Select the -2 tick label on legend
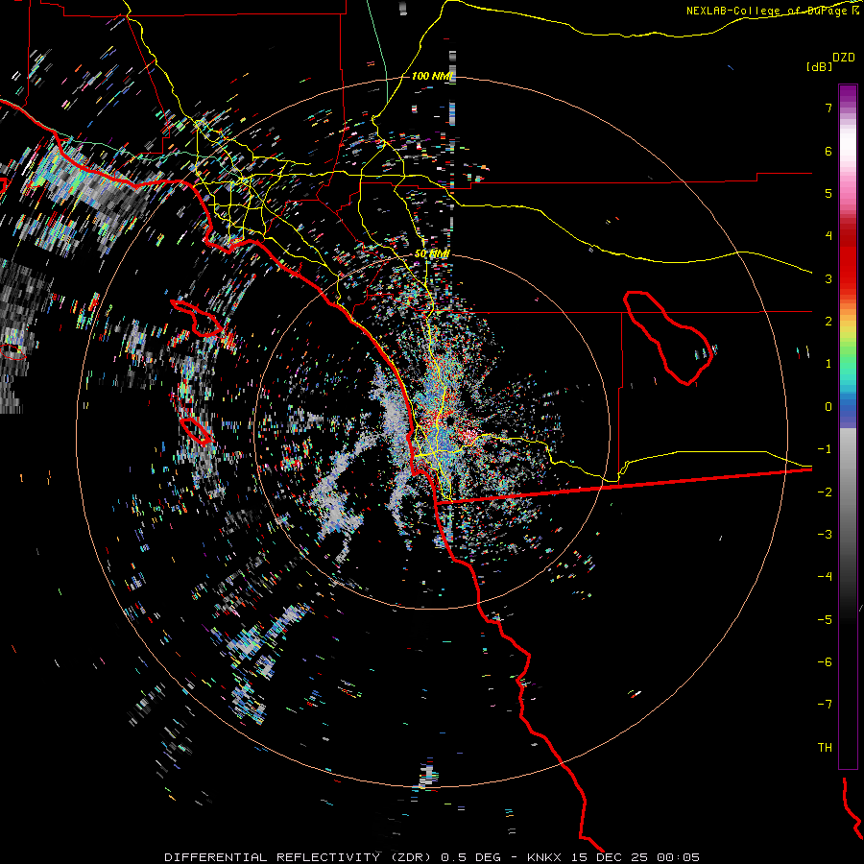Viewport: 864px width, 864px height. point(825,492)
